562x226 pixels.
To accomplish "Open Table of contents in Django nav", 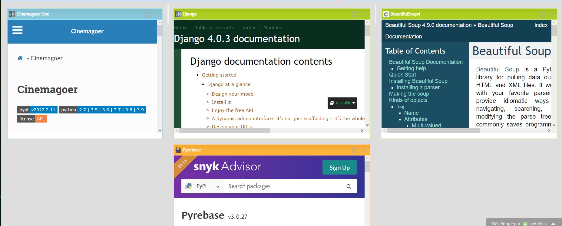I will tap(214, 28).
